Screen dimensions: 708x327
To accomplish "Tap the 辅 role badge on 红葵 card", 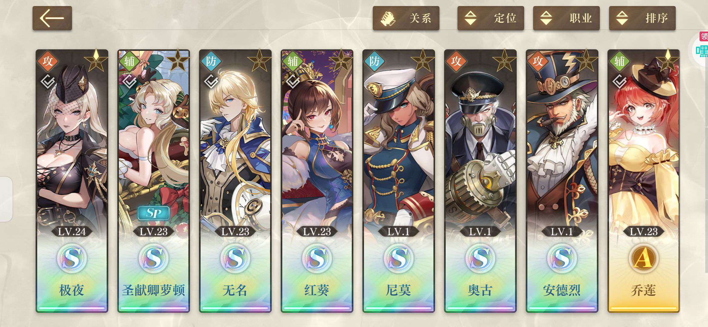I will tap(293, 61).
